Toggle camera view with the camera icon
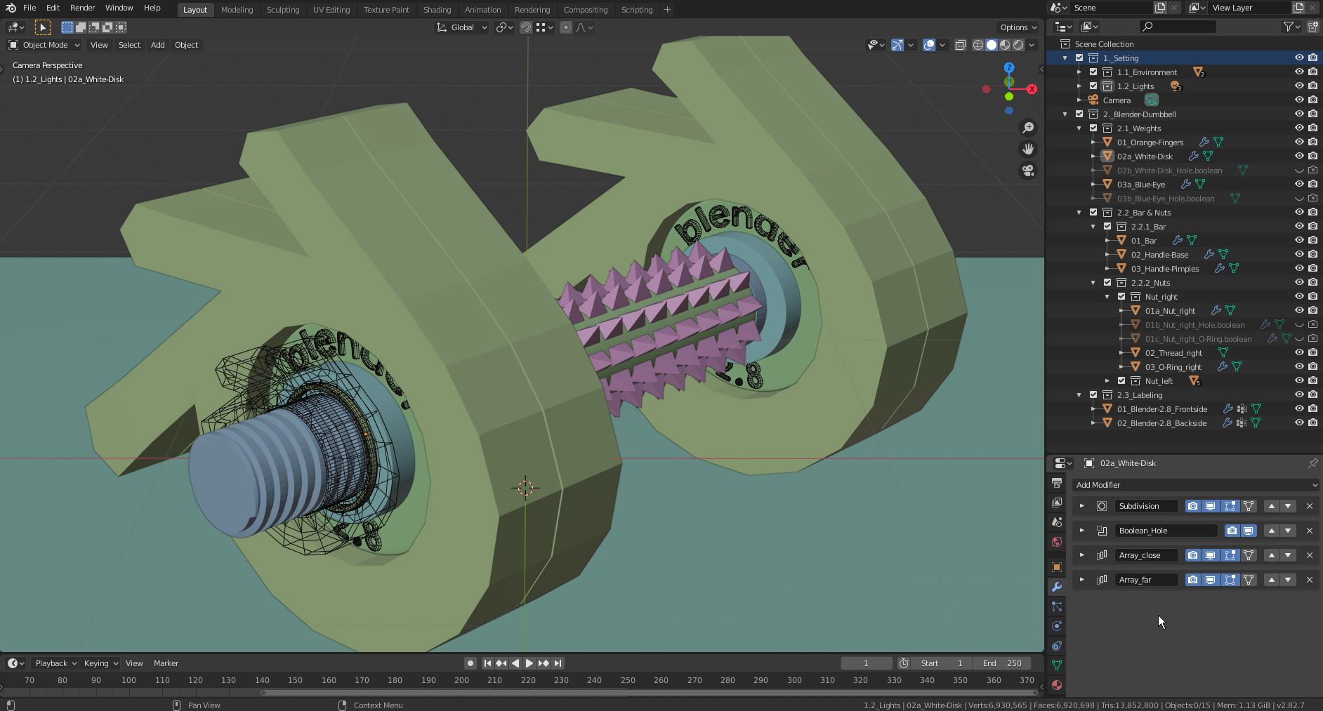 (x=1028, y=171)
